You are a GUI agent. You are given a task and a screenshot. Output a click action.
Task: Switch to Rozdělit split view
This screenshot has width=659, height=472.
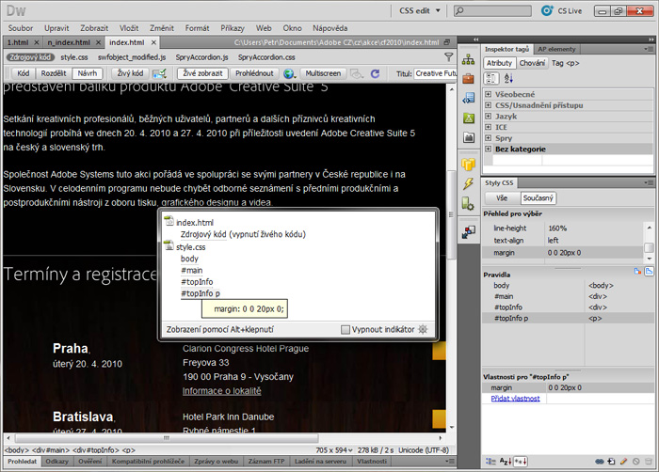(x=54, y=73)
